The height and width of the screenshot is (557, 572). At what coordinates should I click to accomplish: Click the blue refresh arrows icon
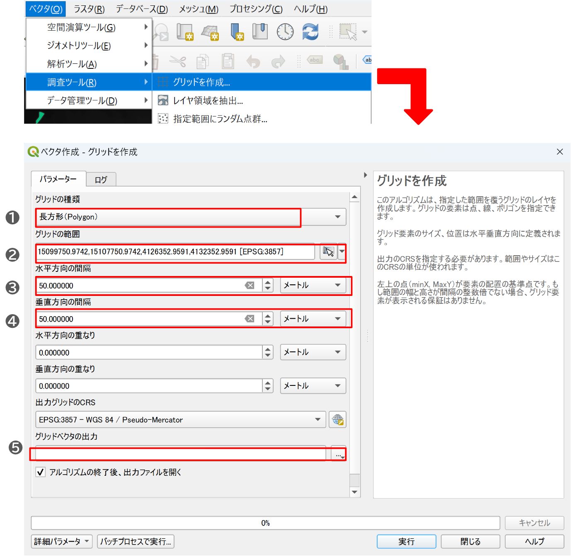310,31
